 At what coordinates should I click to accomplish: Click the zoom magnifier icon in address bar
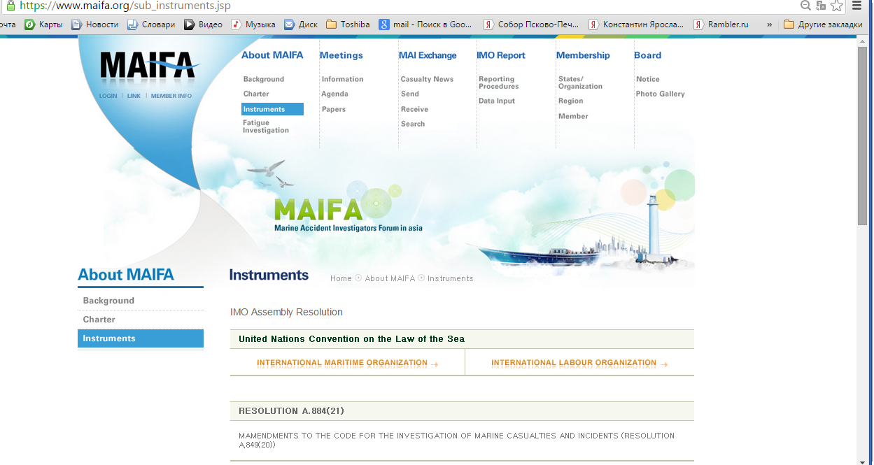[806, 6]
